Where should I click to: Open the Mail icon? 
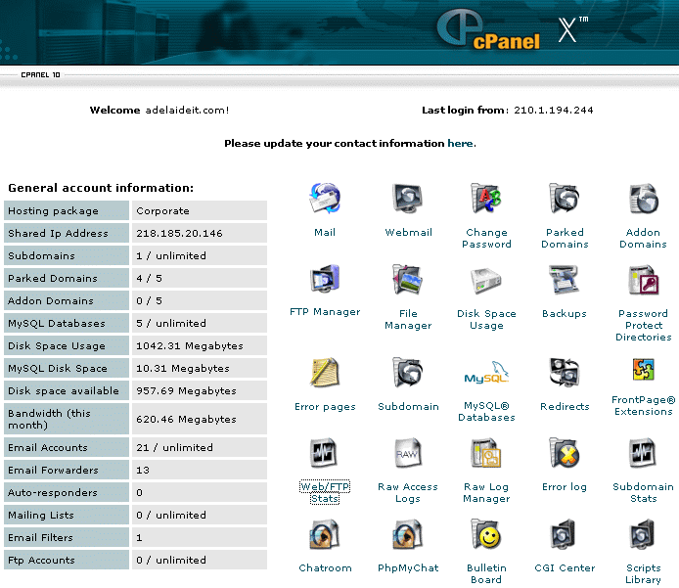pos(324,200)
